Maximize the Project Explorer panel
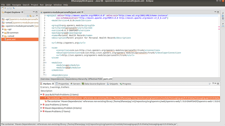 37,12
